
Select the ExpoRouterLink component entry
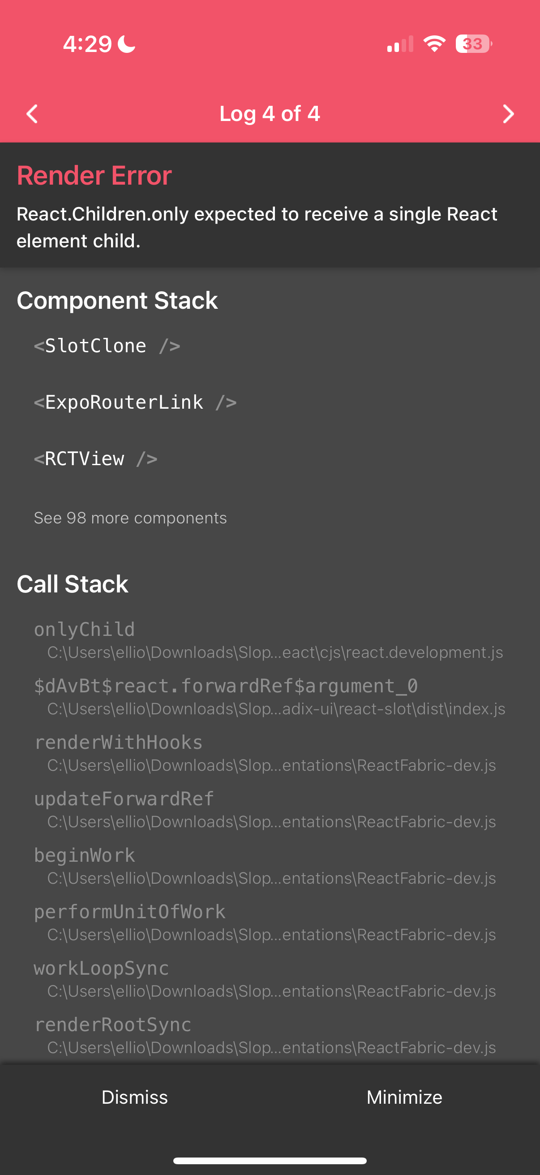135,402
